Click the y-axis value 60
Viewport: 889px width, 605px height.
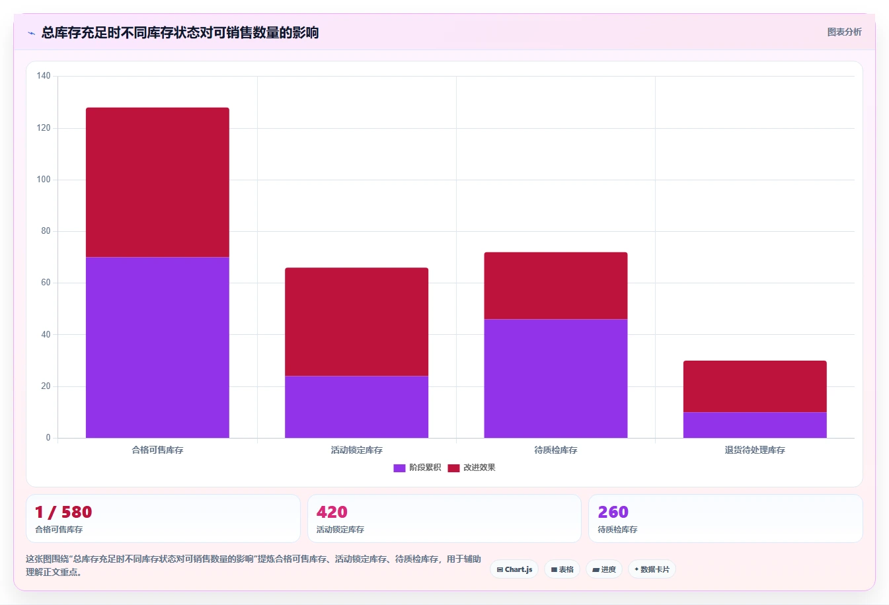[x=46, y=283]
